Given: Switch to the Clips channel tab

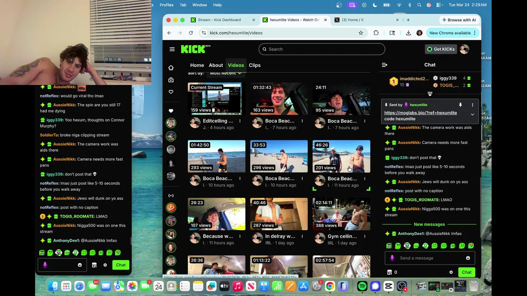Looking at the screenshot, I should tap(254, 65).
